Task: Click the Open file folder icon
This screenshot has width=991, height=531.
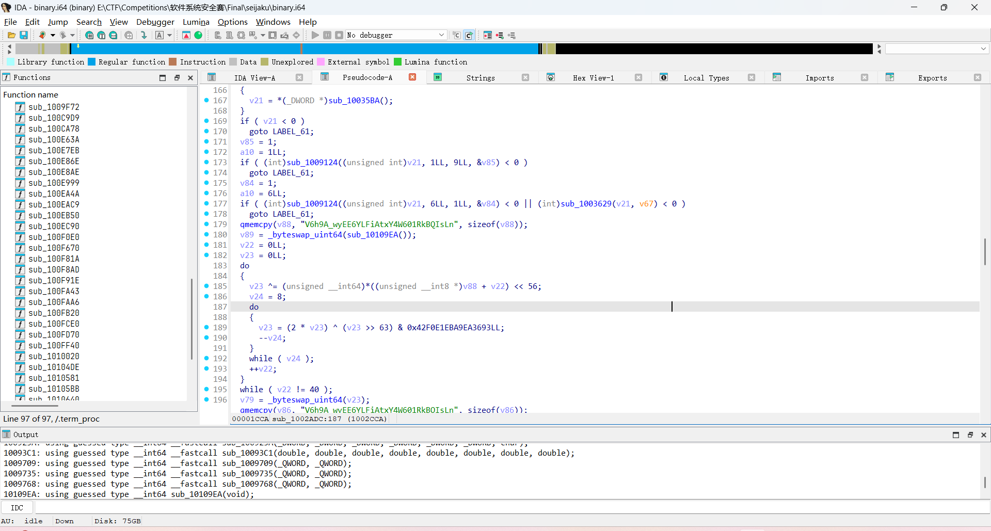Action: pyautogui.click(x=11, y=35)
